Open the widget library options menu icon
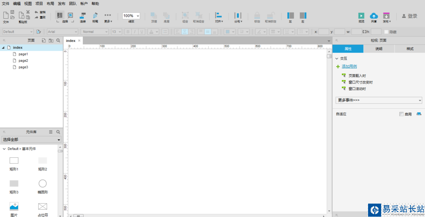 (51, 132)
